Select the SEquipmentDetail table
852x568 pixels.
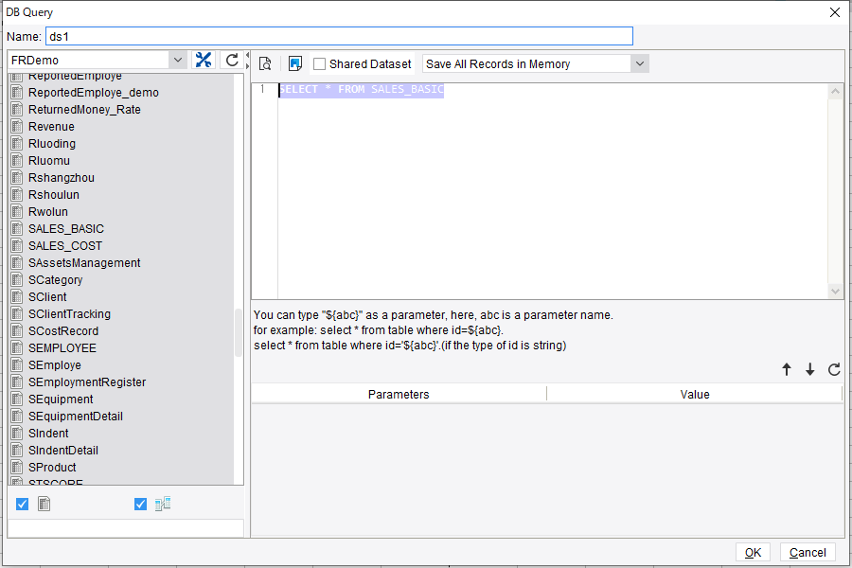[76, 416]
